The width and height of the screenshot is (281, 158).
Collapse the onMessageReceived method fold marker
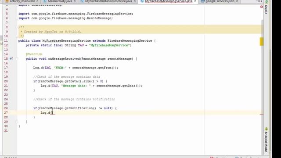pyautogui.click(x=17, y=58)
